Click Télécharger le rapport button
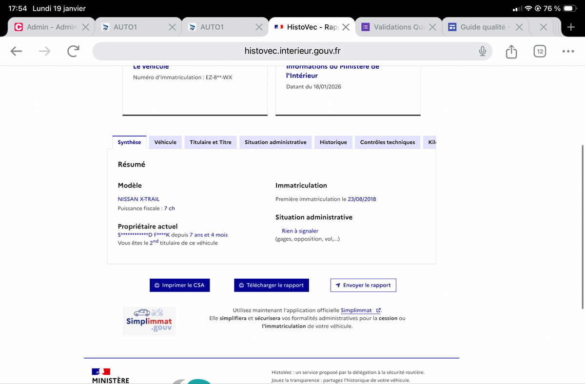Screen dimensions: 585x384 pyautogui.click(x=271, y=285)
